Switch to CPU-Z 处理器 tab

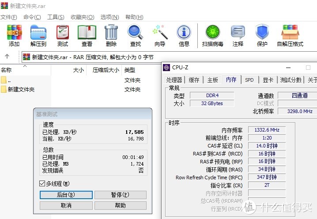(x=174, y=80)
